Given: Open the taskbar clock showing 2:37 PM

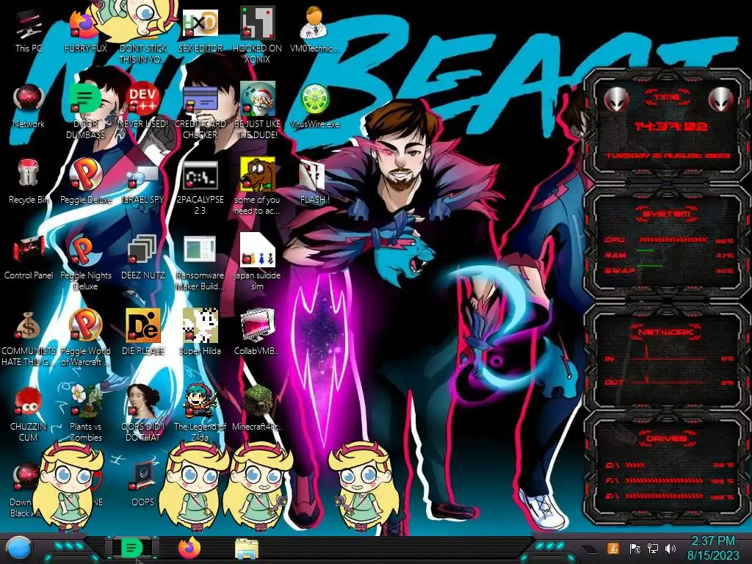Looking at the screenshot, I should [713, 548].
